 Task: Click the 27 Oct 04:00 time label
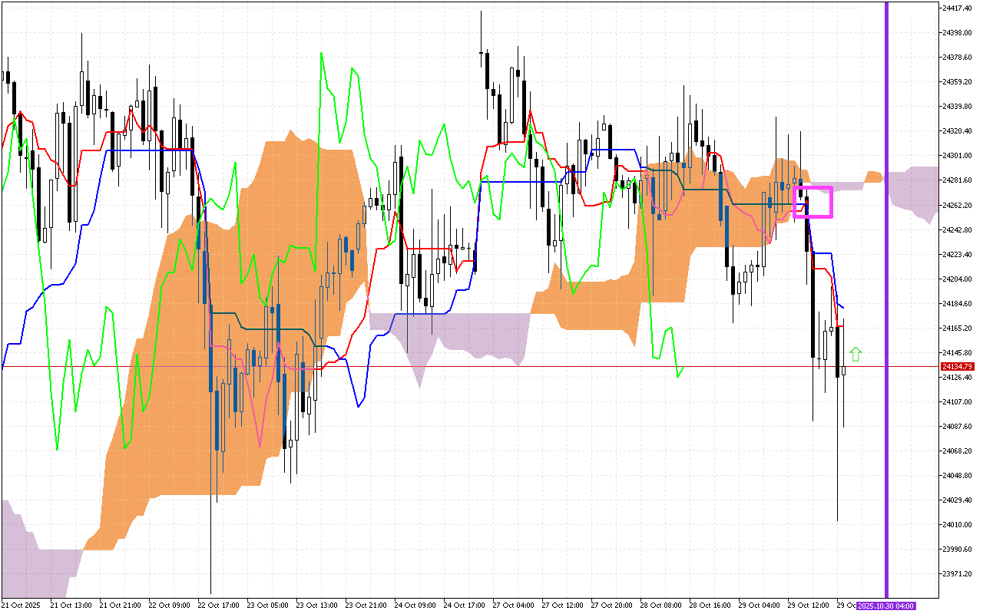pos(514,606)
